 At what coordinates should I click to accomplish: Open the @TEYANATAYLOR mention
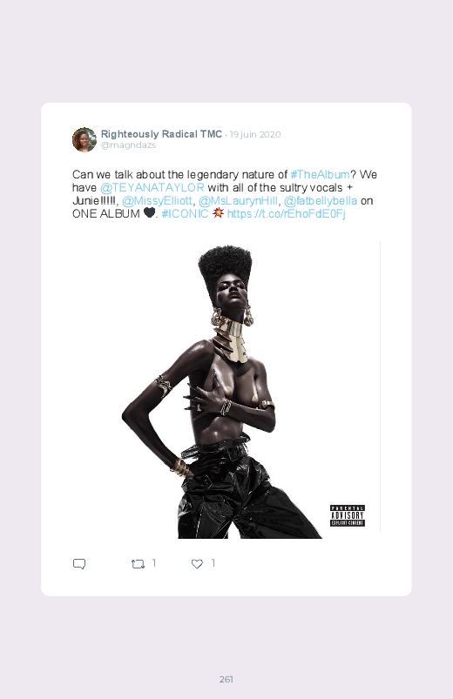(x=152, y=188)
